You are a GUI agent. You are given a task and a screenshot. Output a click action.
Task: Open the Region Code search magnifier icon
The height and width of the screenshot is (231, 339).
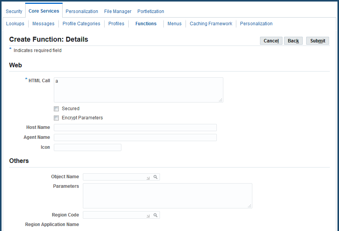(155, 215)
